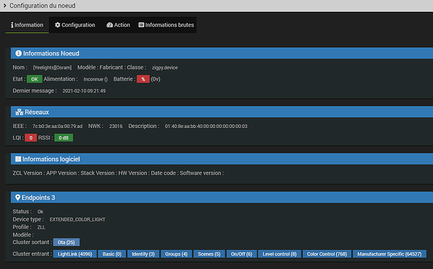433x269 pixels.
Task: Click the info circle icon beside Informations Noeud
Action: pyautogui.click(x=18, y=54)
